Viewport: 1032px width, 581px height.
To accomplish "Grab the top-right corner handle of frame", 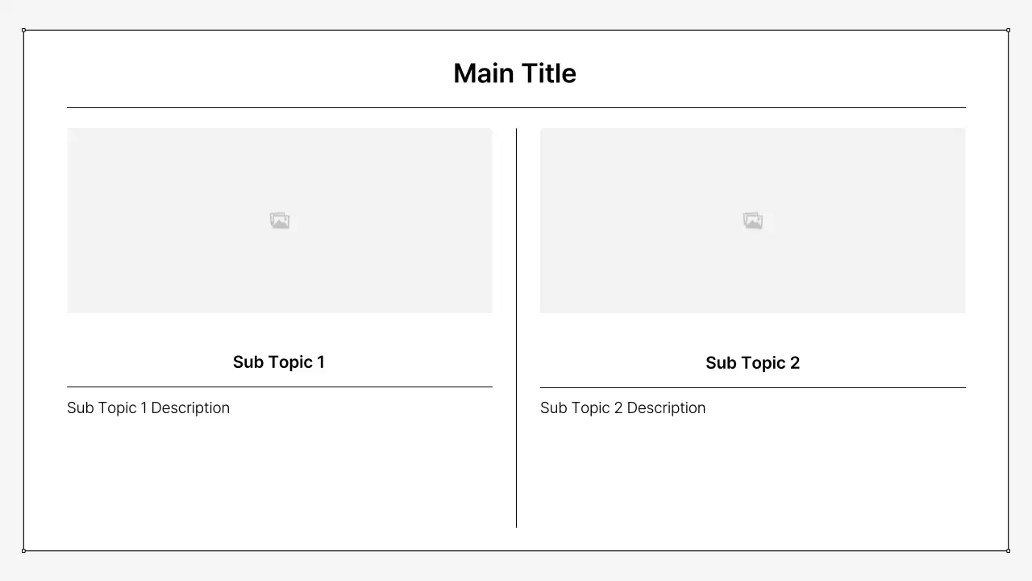I will tap(1008, 30).
